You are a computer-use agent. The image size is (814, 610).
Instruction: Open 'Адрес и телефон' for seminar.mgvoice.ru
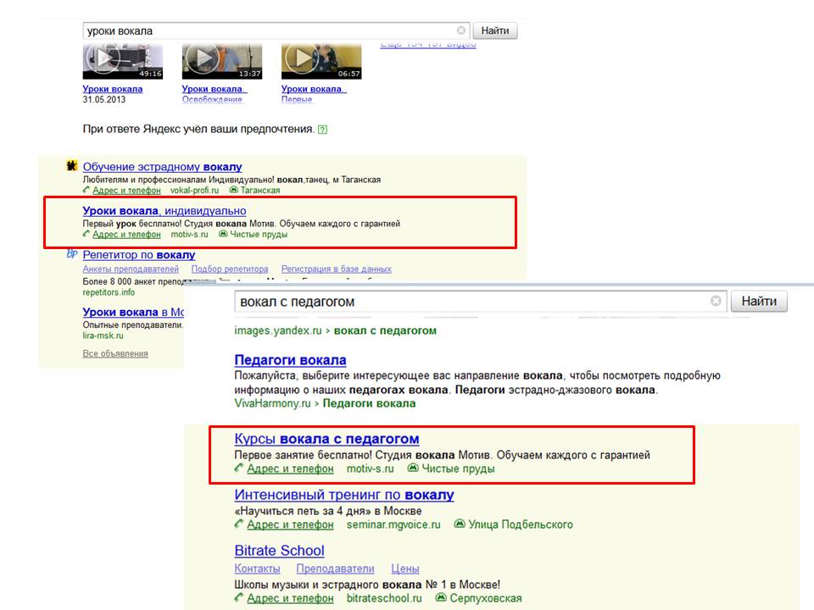(290, 525)
